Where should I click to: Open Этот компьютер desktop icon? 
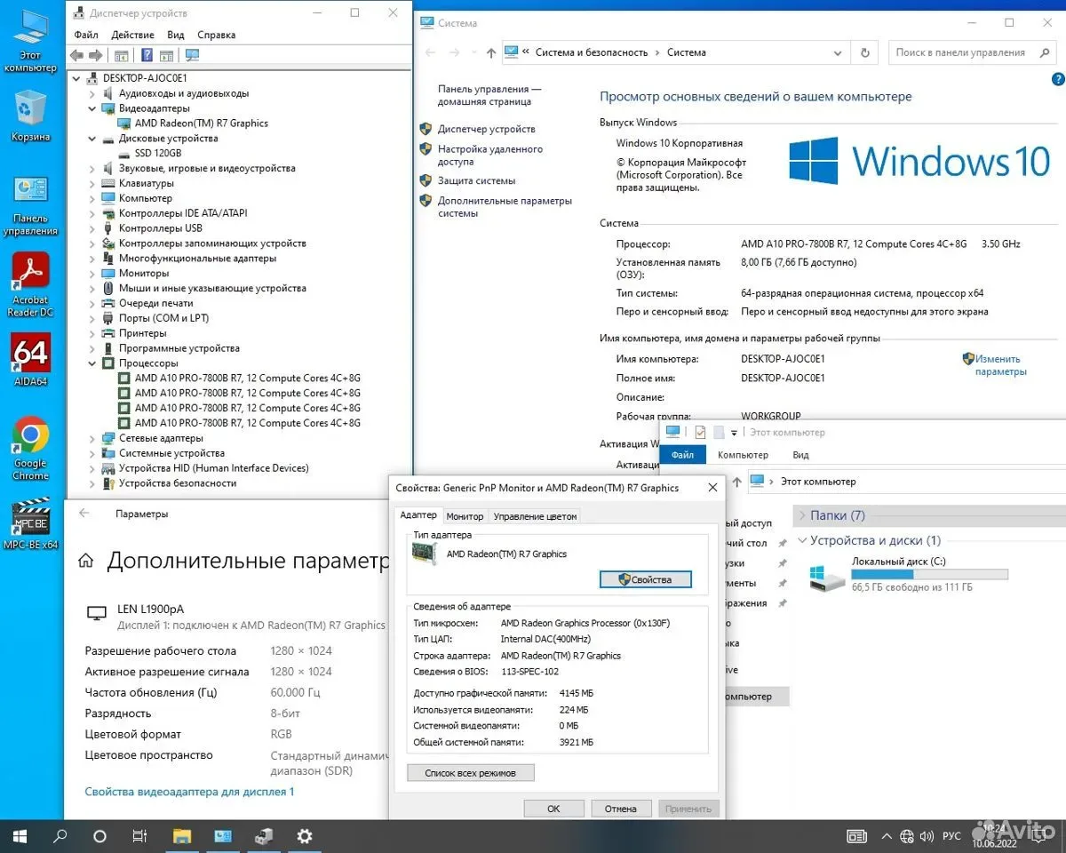click(x=30, y=40)
